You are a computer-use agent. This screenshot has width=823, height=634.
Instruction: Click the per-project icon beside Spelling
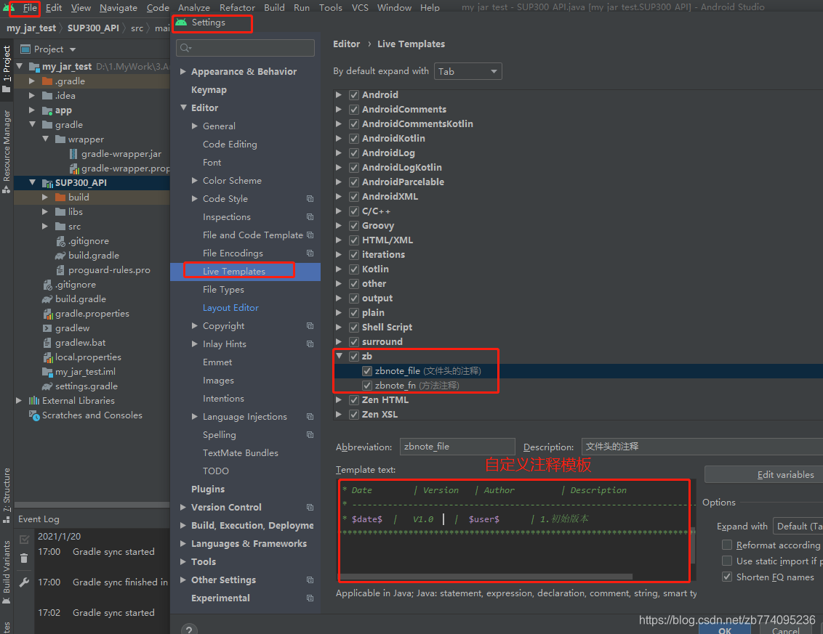[x=310, y=435]
